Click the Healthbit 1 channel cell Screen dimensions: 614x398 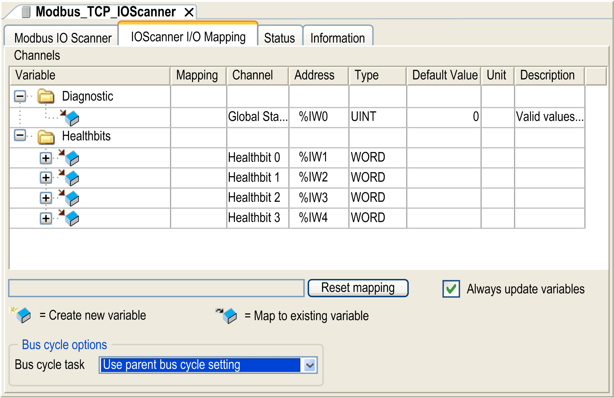tap(258, 178)
